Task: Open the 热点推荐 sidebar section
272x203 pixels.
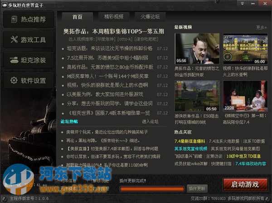Action: 29,19
